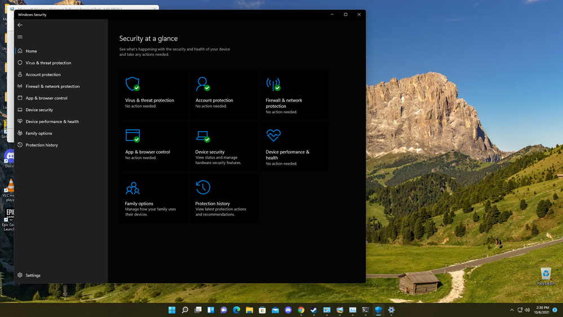This screenshot has width=563, height=317.
Task: Select Family options in the sidebar
Action: [61, 133]
